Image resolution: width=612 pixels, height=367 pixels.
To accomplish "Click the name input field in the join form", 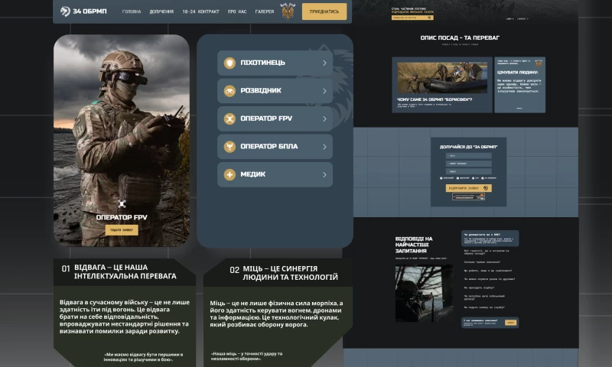I will click(469, 156).
